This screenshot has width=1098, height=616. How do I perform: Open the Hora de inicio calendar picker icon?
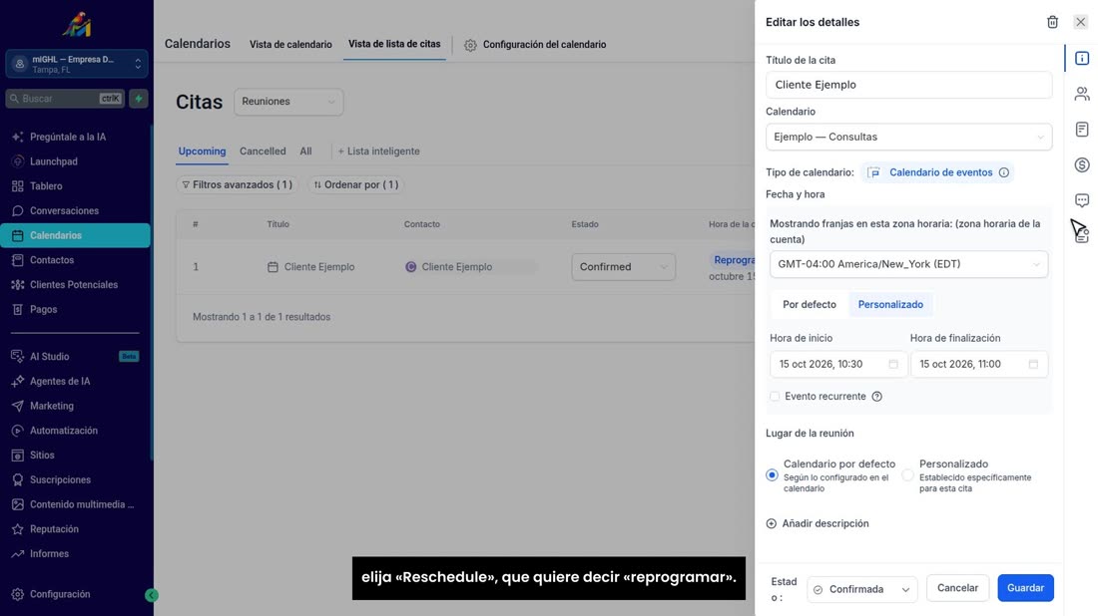tap(892, 364)
